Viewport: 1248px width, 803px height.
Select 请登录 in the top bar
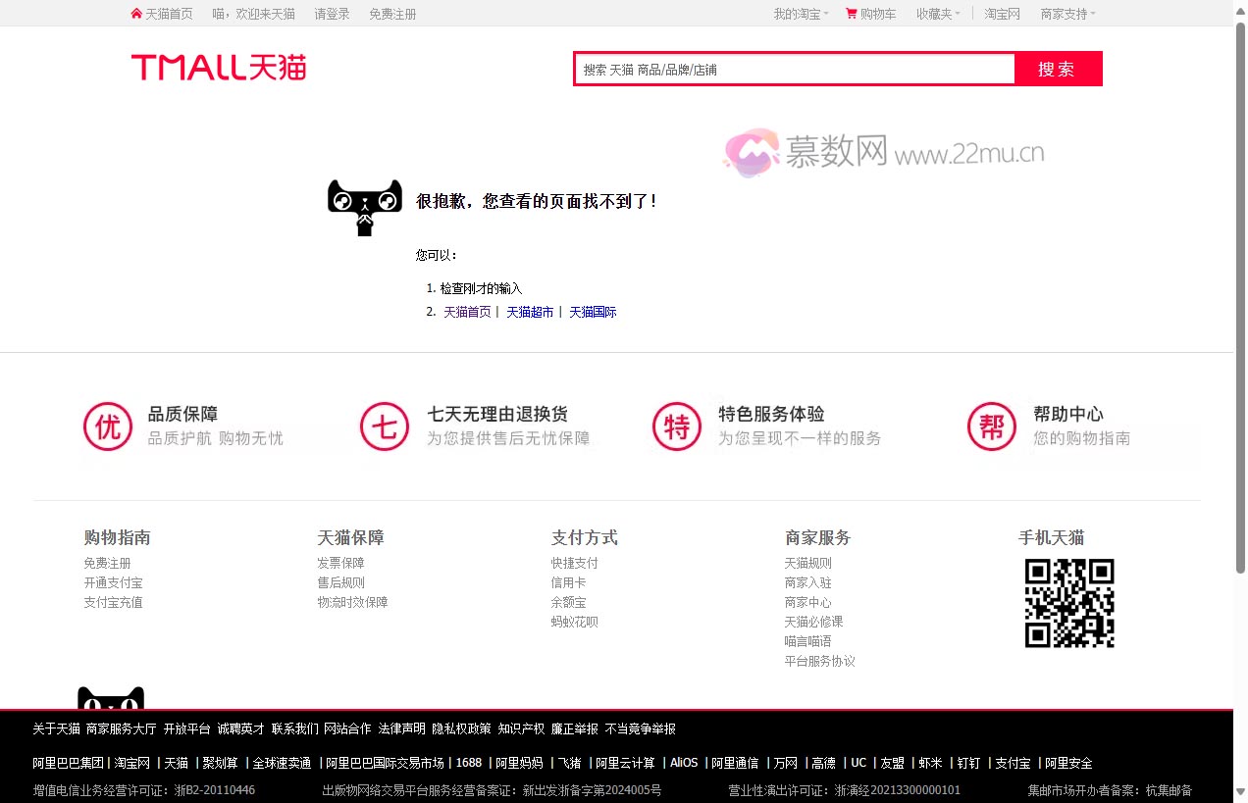click(x=332, y=14)
